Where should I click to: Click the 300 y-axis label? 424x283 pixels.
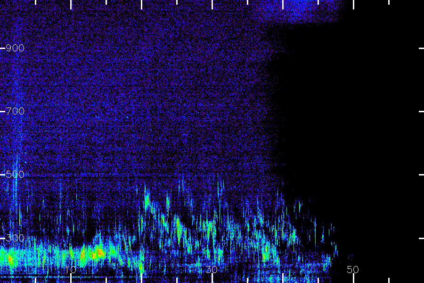click(15, 238)
